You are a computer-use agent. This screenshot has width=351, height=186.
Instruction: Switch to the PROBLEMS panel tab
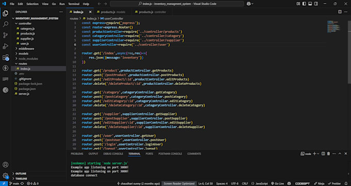tap(77, 154)
